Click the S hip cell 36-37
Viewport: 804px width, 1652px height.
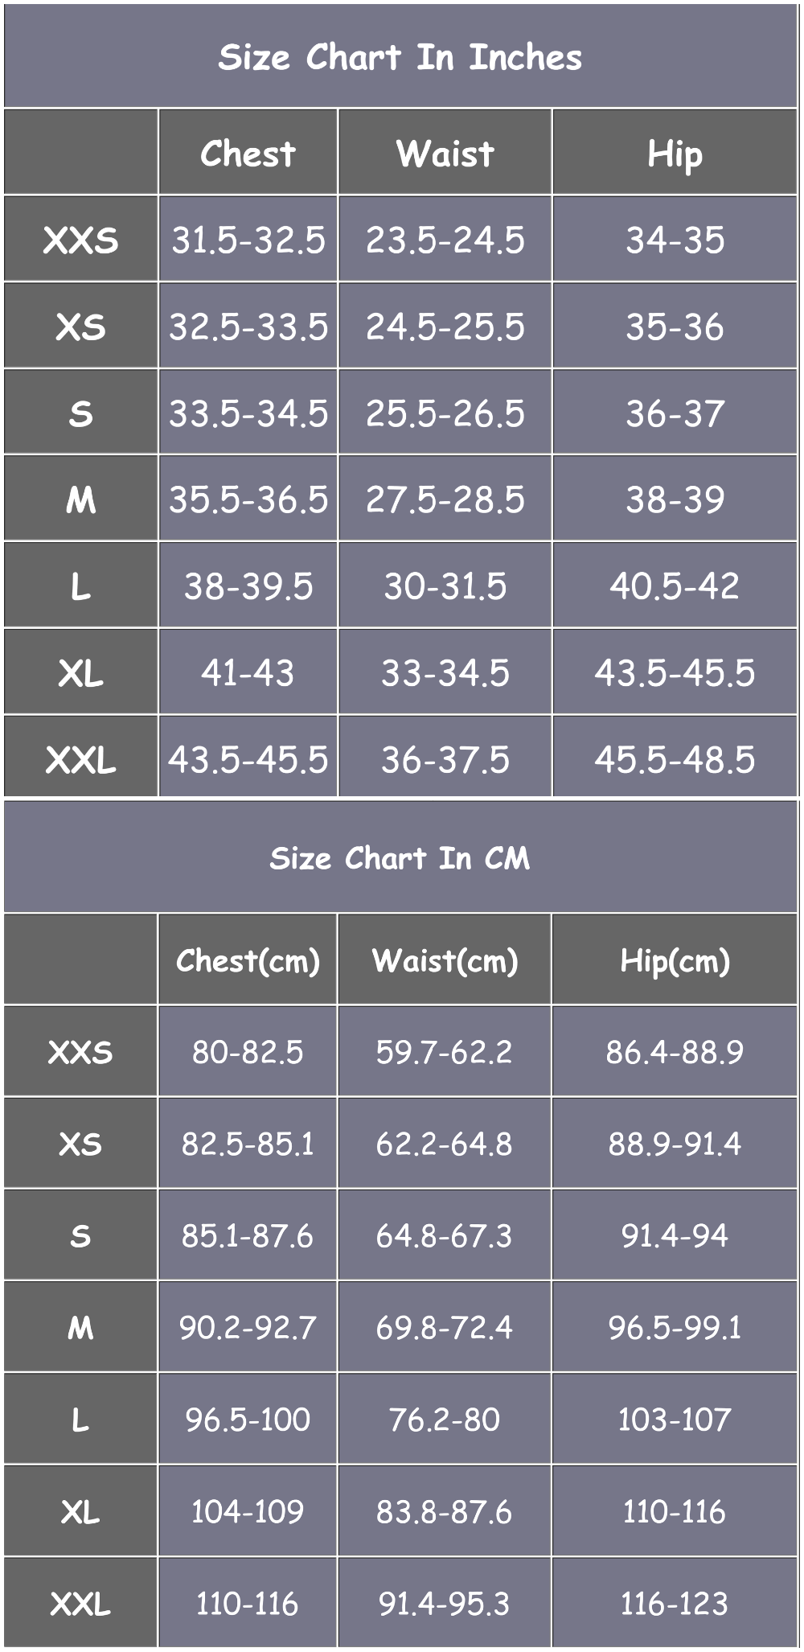[675, 413]
